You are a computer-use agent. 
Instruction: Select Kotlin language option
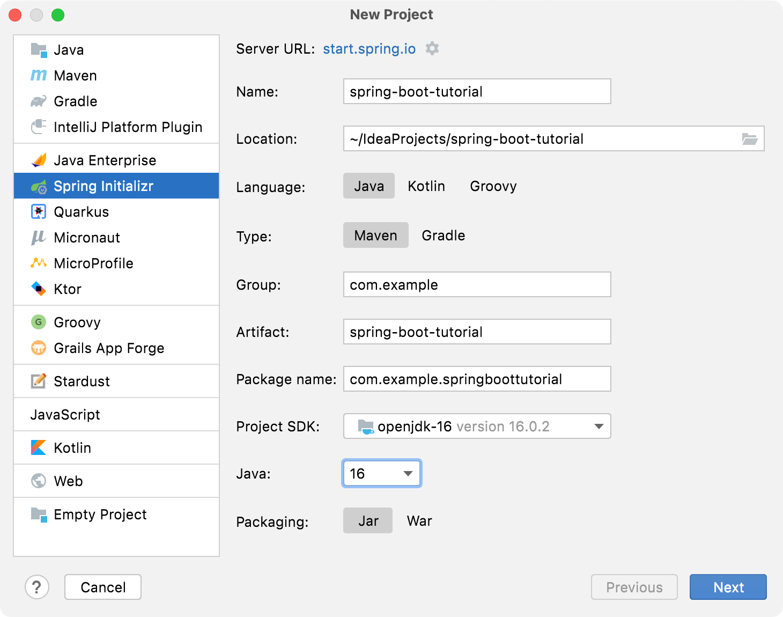426,186
